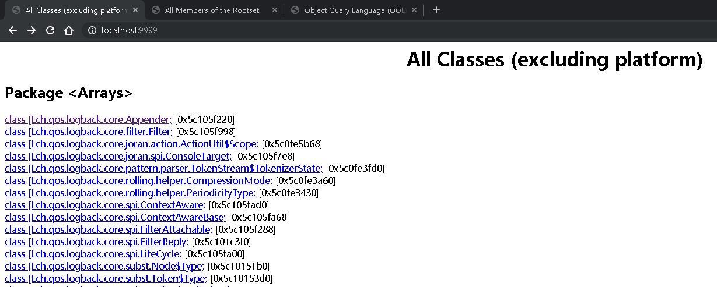Go to the home page icon
The image size is (717, 287).
coord(69,30)
